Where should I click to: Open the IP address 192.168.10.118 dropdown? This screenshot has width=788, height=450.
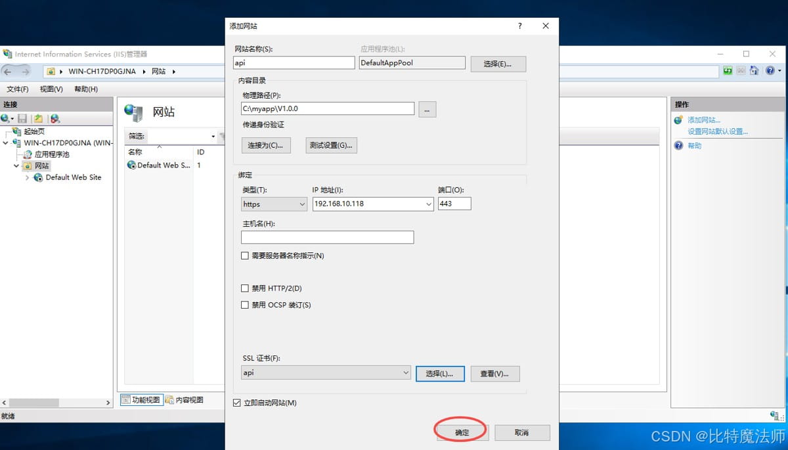[373, 204]
